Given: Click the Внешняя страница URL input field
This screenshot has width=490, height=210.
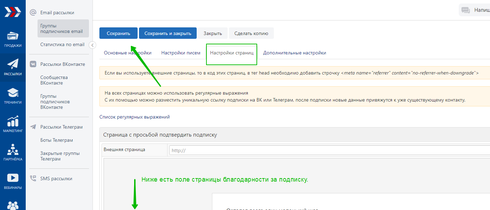Looking at the screenshot, I should tap(329, 150).
